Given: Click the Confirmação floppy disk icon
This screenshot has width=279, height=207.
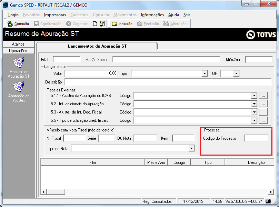Looking at the screenshot, I should click(36, 24).
